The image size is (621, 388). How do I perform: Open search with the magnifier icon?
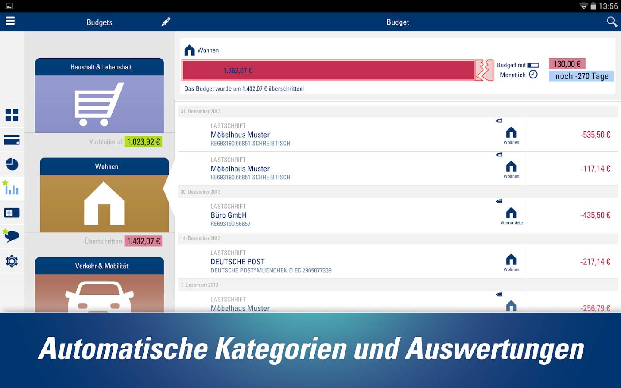tap(612, 22)
